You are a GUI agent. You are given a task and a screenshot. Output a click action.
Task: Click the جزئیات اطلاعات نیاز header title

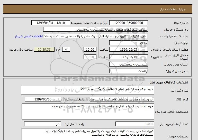tap(173, 9)
